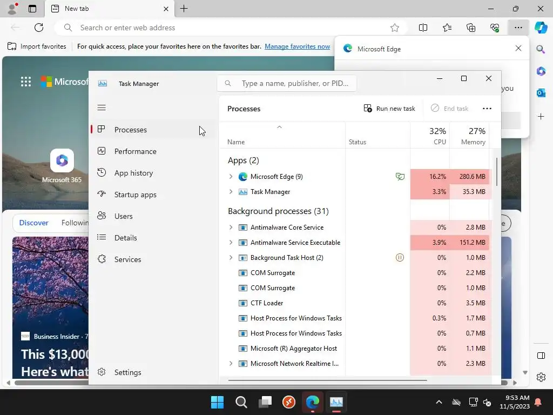The width and height of the screenshot is (553, 415).
Task: Open Task Manager Settings
Action: tap(153, 372)
